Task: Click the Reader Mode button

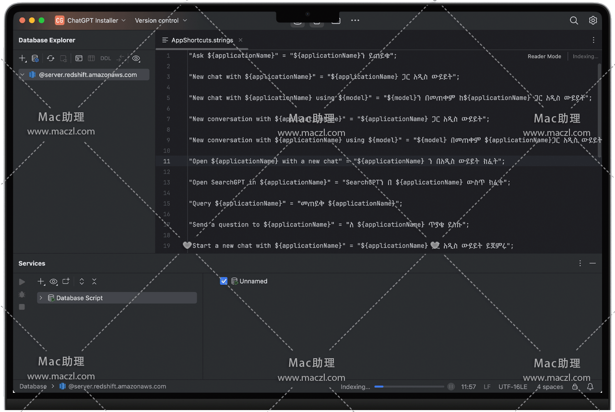Action: 544,57
